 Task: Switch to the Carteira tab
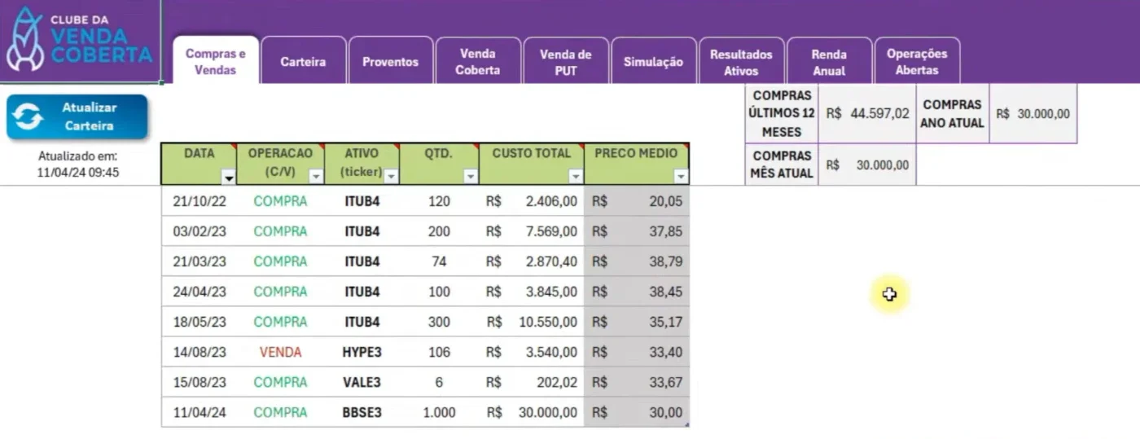click(303, 61)
